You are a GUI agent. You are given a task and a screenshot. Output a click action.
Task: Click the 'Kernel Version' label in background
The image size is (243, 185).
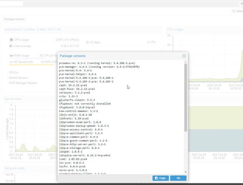tap(18, 78)
